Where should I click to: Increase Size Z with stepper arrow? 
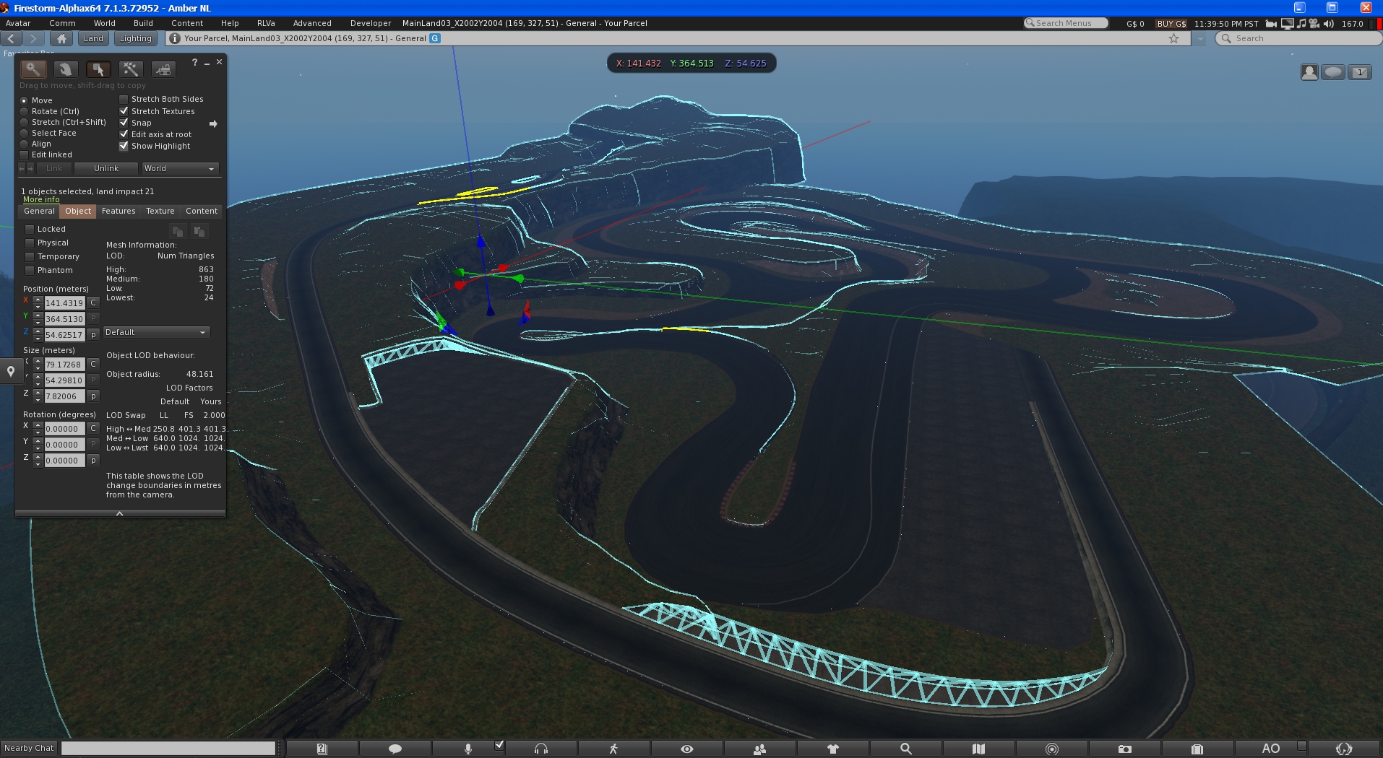[38, 393]
